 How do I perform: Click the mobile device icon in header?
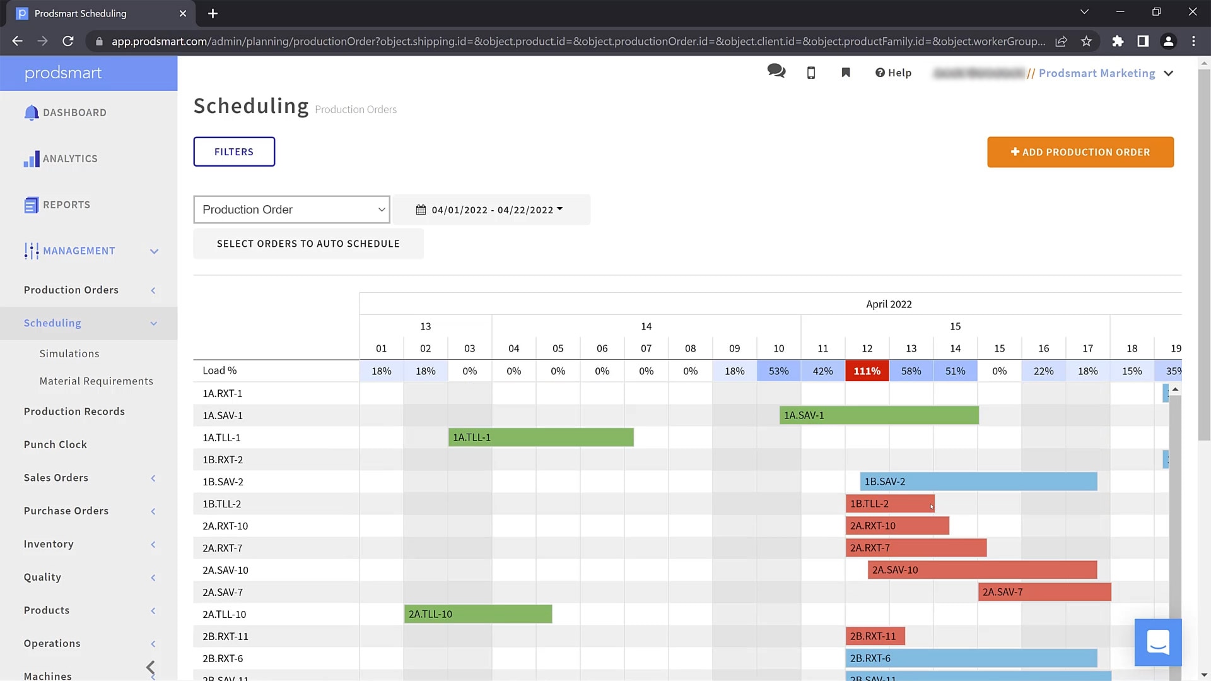click(x=811, y=73)
